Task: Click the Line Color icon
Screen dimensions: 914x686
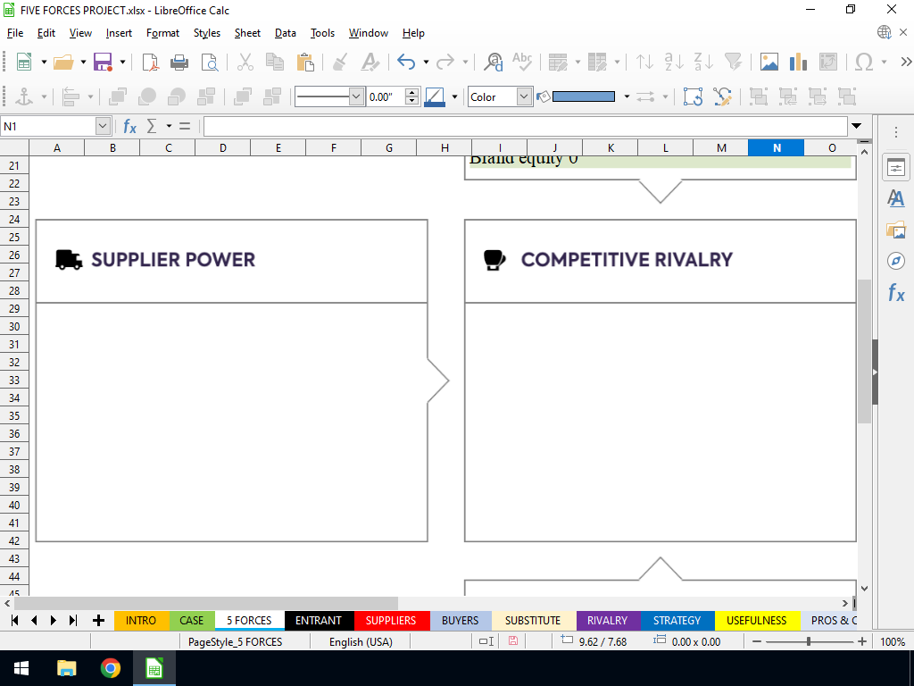Action: click(x=435, y=96)
